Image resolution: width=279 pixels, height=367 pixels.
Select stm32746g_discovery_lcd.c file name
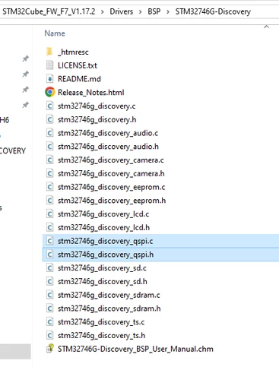click(x=103, y=214)
